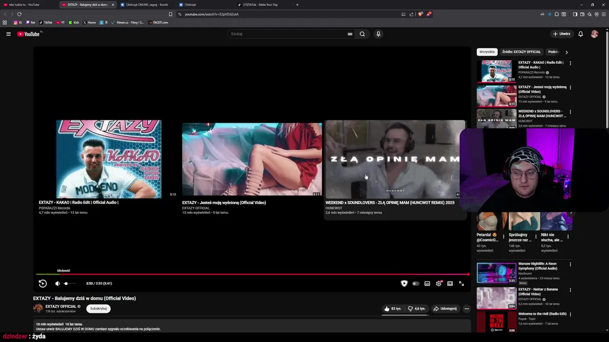Start voice search with microphone icon
Image resolution: width=609 pixels, height=342 pixels.
378,34
